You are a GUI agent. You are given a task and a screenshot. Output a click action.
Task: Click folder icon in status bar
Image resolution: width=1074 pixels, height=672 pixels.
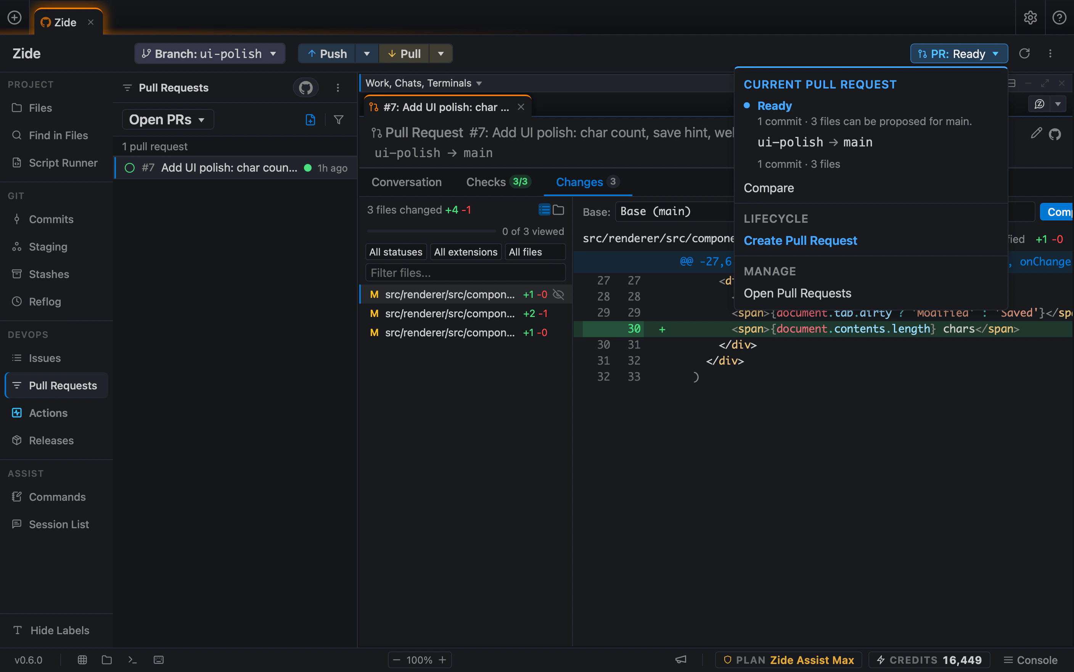point(107,659)
